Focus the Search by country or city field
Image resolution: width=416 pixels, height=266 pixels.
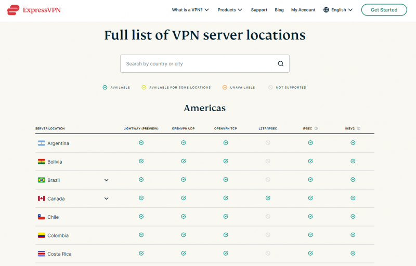click(204, 63)
